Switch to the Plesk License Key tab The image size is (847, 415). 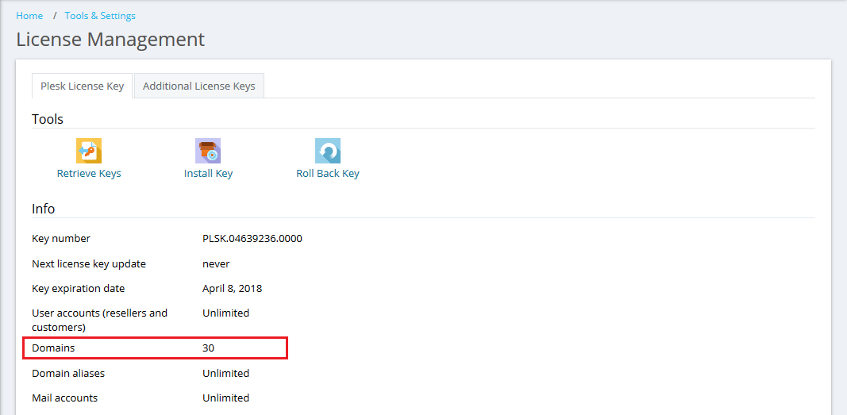click(83, 86)
